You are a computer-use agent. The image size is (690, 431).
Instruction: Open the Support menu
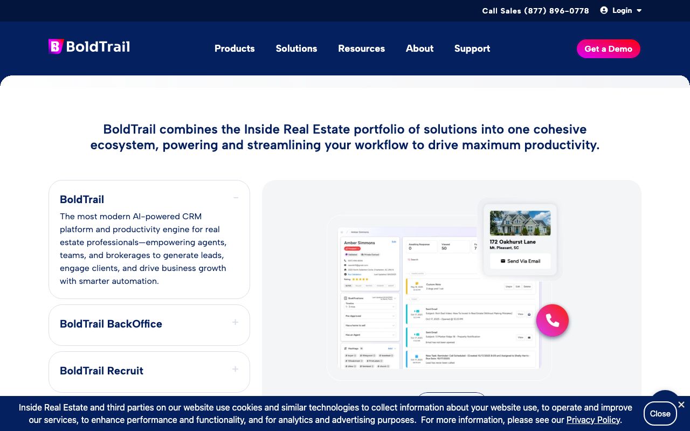(x=472, y=48)
